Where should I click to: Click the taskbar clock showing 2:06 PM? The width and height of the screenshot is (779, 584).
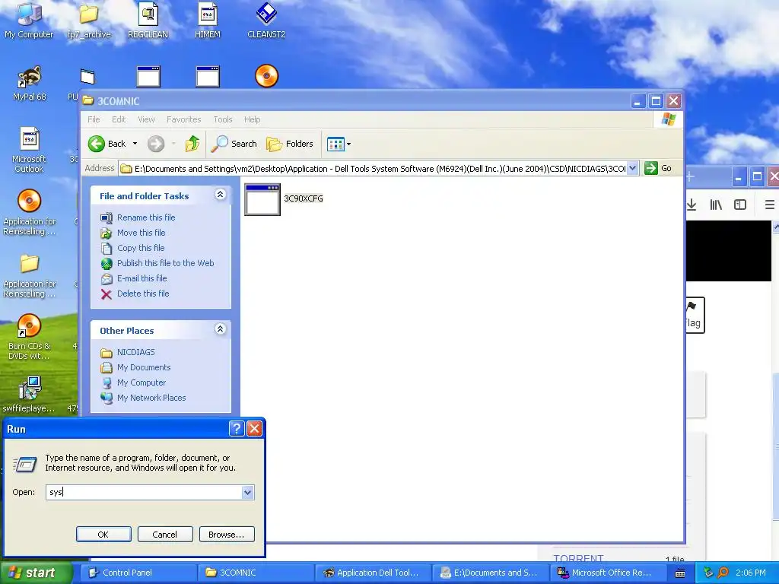tap(751, 573)
